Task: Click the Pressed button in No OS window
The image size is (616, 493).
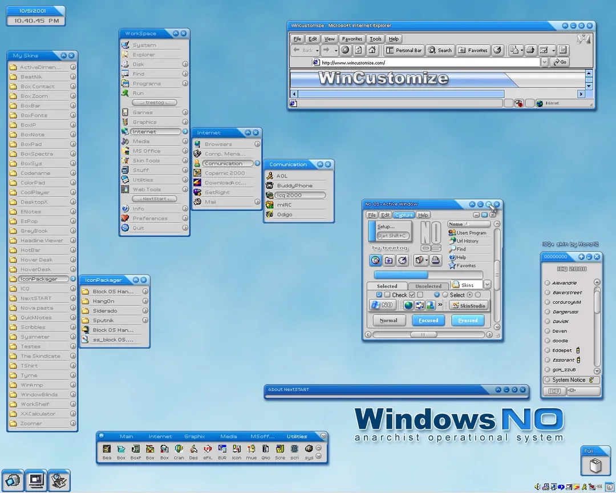Action: [468, 321]
